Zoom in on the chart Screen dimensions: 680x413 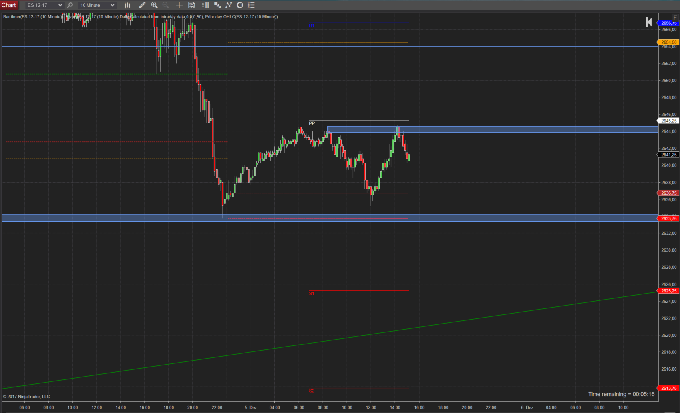[154, 5]
